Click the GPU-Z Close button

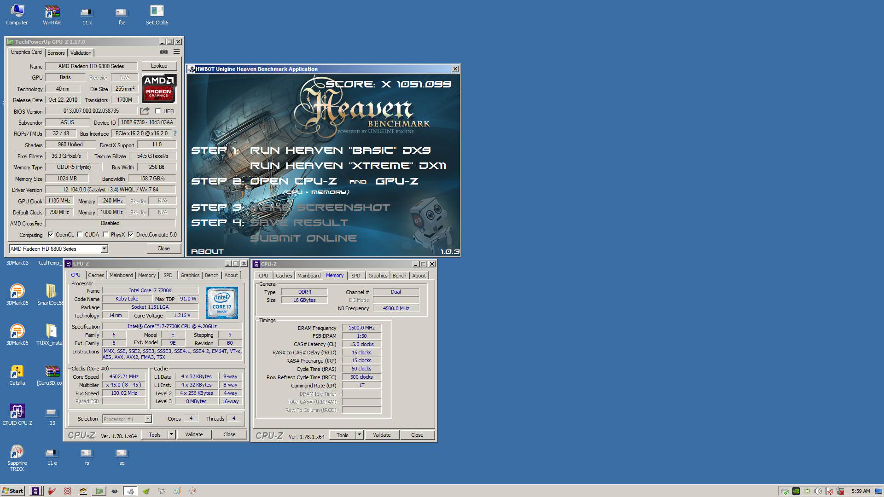[x=163, y=248]
